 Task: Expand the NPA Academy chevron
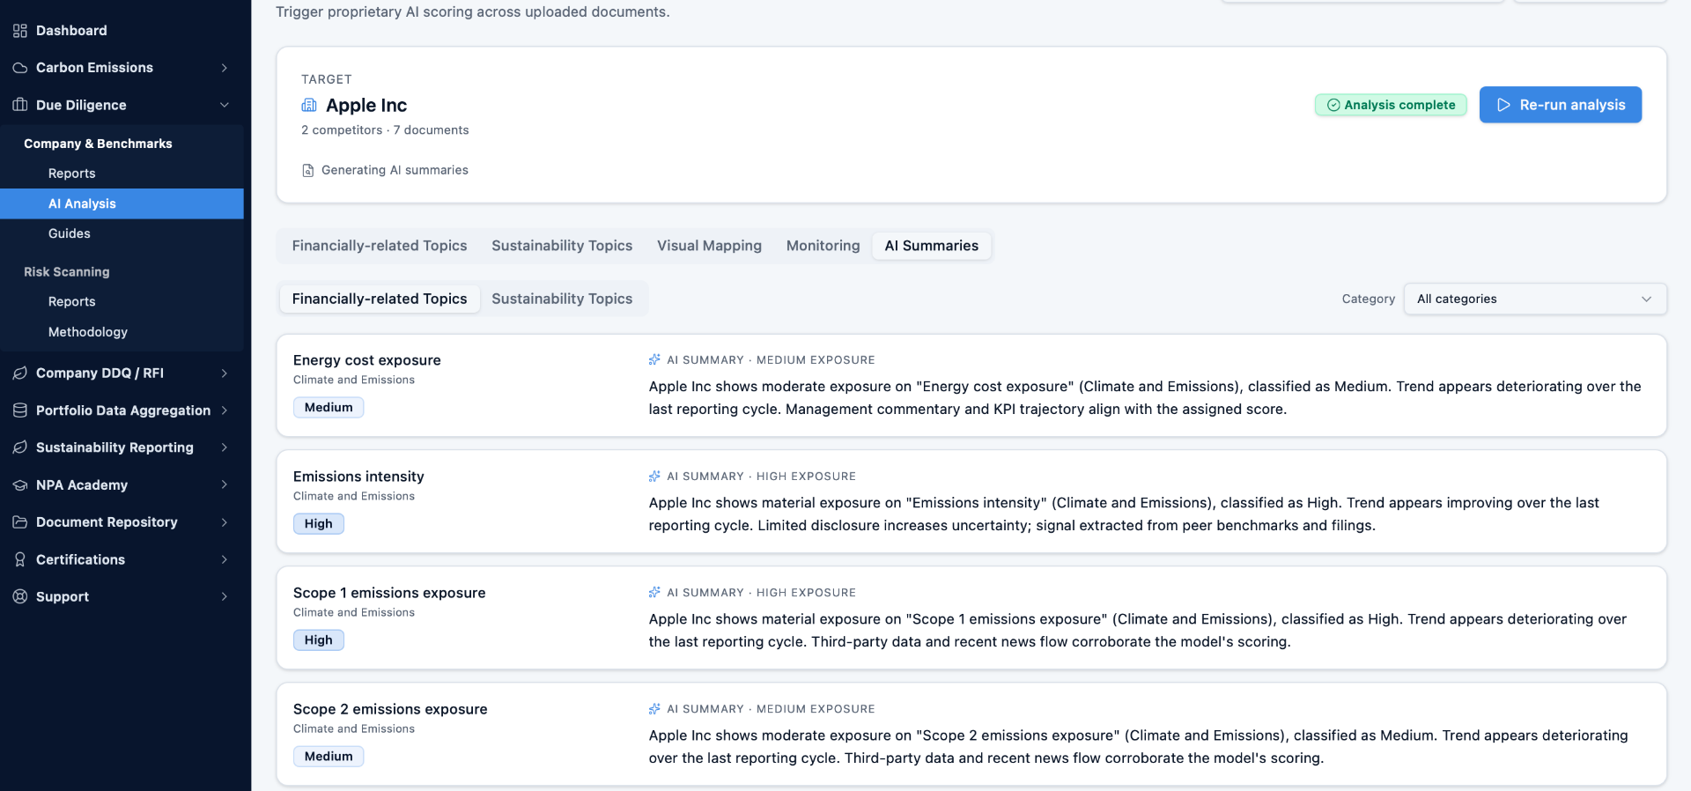(x=225, y=485)
